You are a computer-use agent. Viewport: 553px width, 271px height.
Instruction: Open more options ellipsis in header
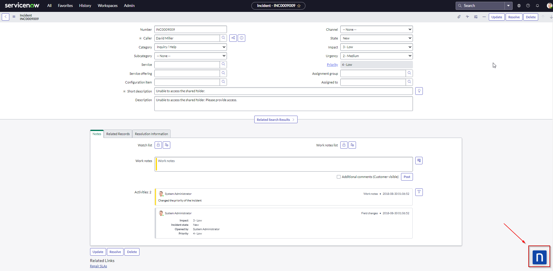[x=484, y=17]
